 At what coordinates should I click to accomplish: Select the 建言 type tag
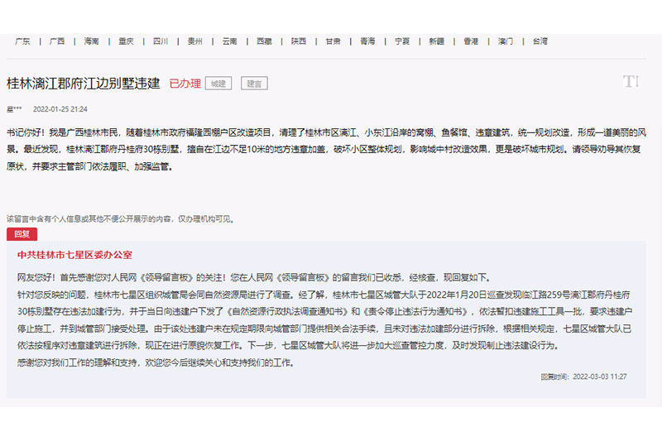tap(254, 84)
